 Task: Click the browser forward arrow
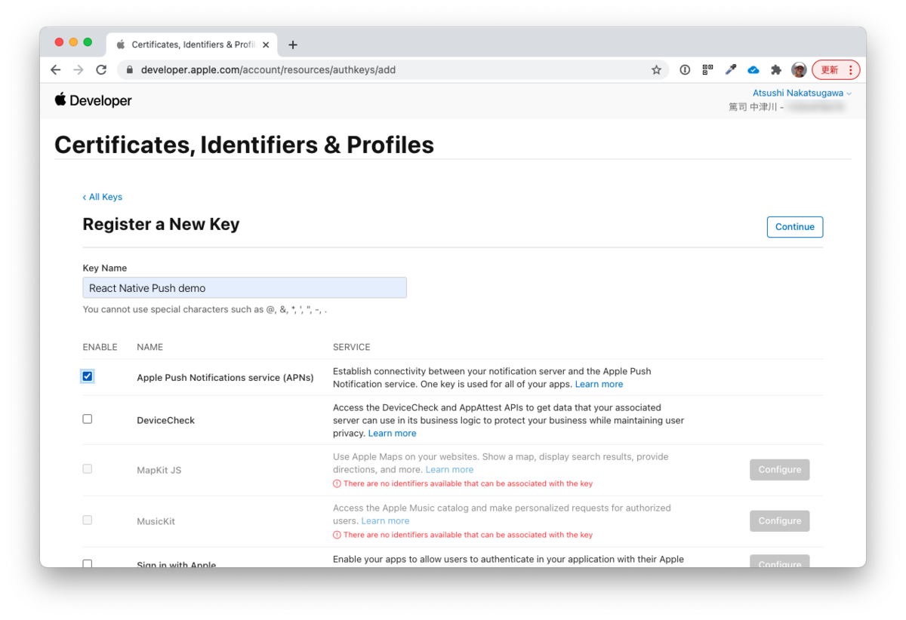pos(79,69)
